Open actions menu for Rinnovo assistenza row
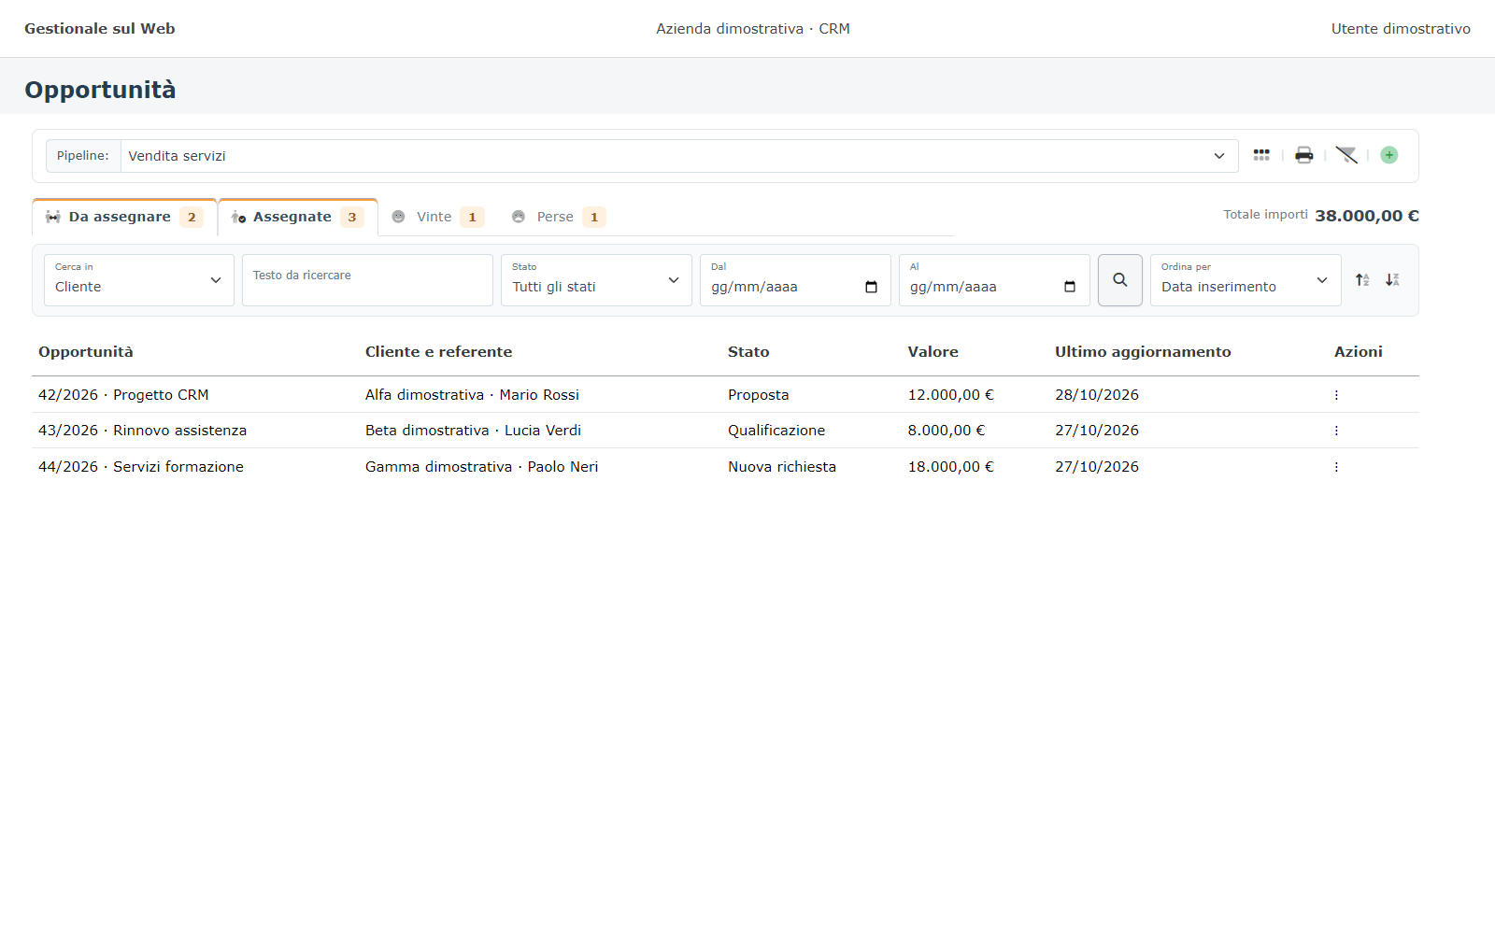 [x=1336, y=431]
